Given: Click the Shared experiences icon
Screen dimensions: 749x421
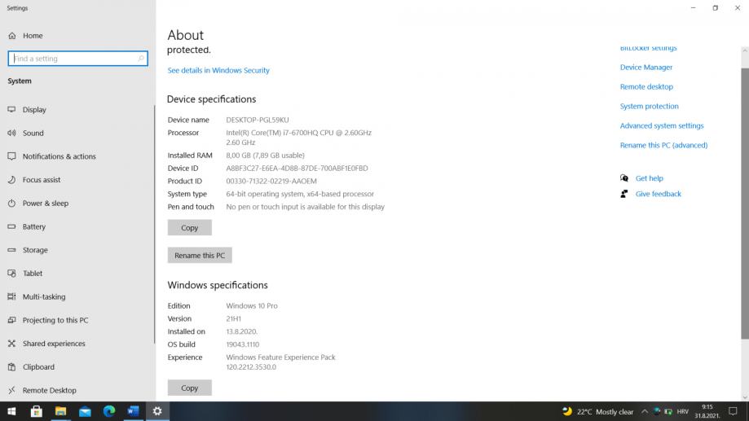Looking at the screenshot, I should tap(12, 343).
